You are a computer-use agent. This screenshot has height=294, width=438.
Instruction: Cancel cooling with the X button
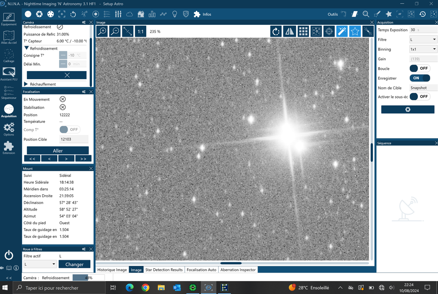coord(57,75)
